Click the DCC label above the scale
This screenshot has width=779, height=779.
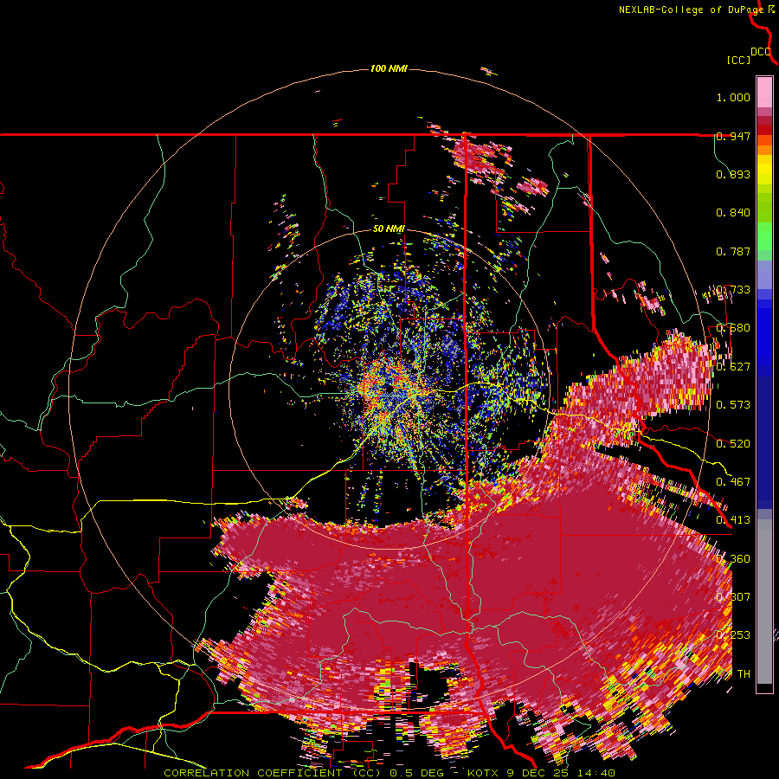(x=761, y=52)
